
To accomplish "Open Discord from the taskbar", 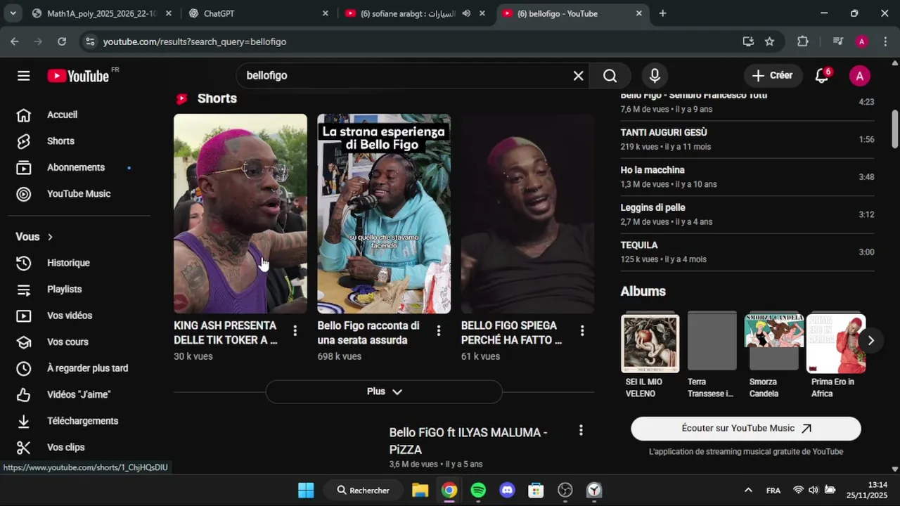I will (x=507, y=490).
